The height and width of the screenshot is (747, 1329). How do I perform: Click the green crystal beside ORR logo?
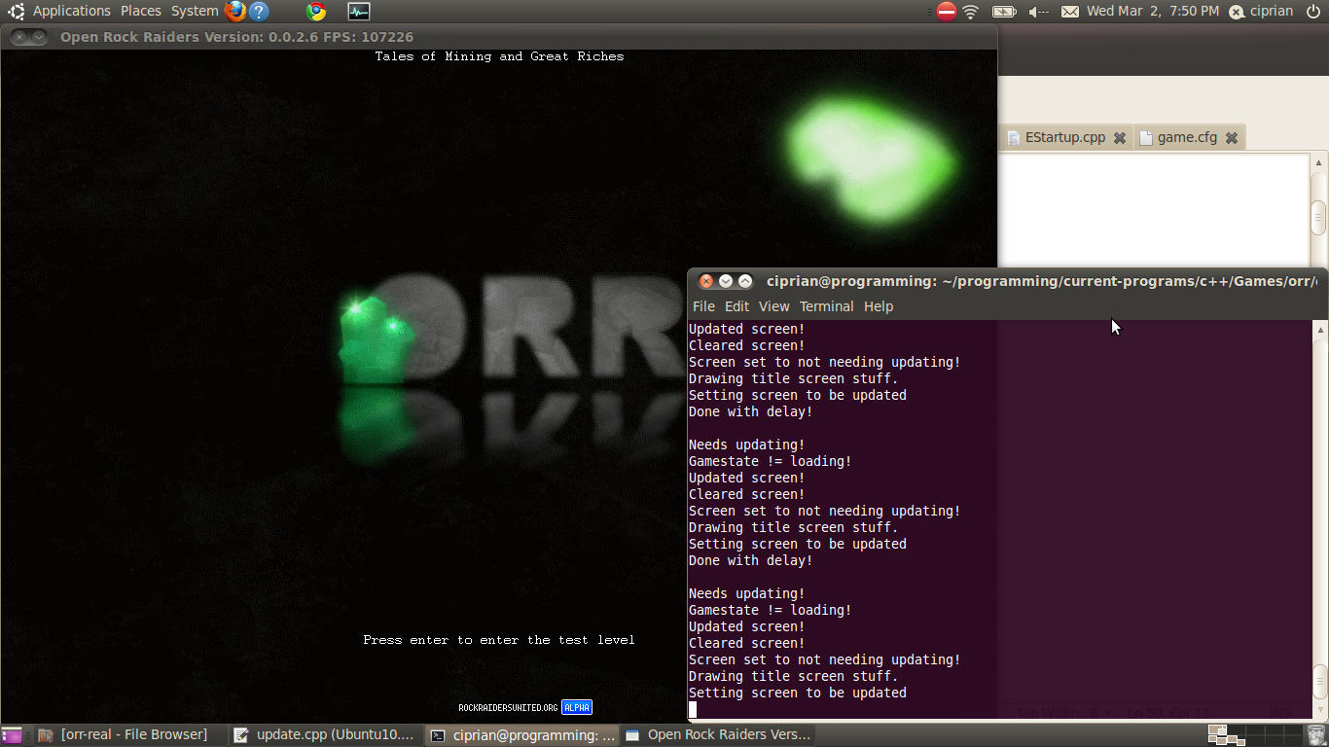tap(376, 338)
